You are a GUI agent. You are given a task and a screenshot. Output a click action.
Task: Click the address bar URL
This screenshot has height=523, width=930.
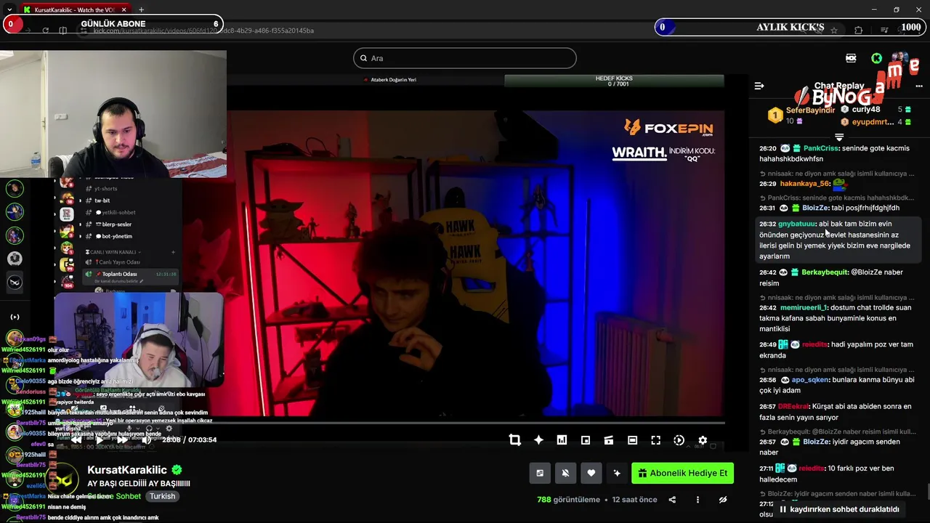click(203, 31)
